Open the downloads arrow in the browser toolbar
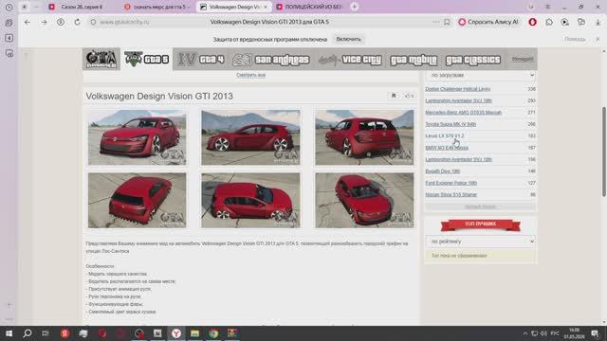Screen dimensions: 607x341 click(598, 23)
